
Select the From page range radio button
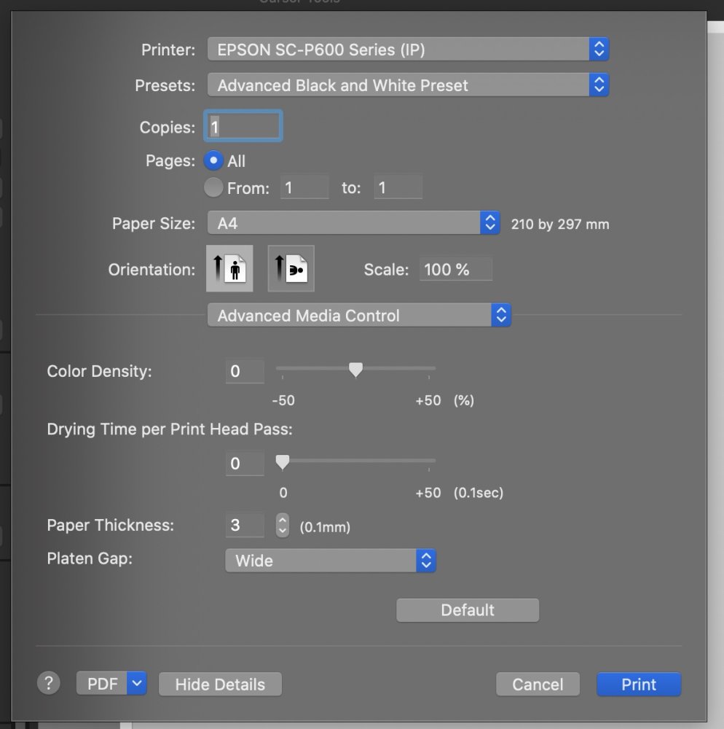coord(213,188)
